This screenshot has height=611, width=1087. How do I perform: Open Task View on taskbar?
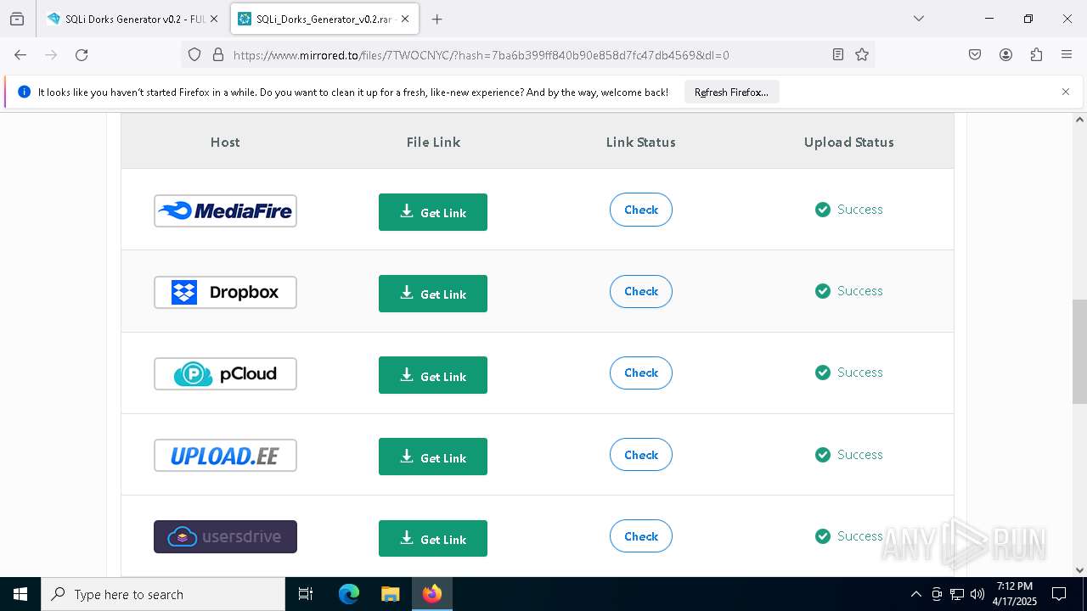(x=306, y=594)
